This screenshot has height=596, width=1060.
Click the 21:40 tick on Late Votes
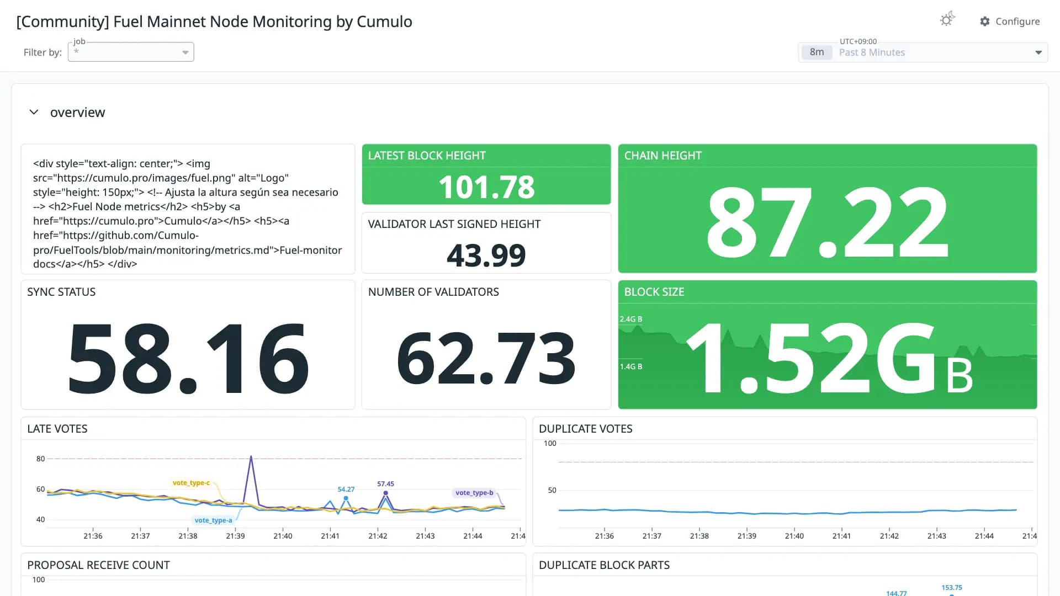[283, 536]
